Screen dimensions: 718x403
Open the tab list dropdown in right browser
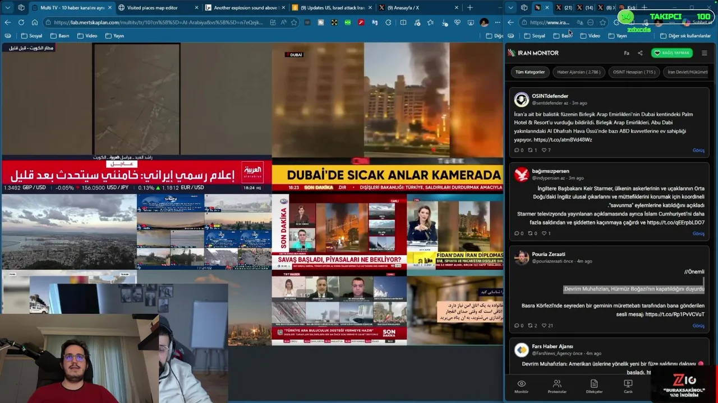(x=511, y=8)
